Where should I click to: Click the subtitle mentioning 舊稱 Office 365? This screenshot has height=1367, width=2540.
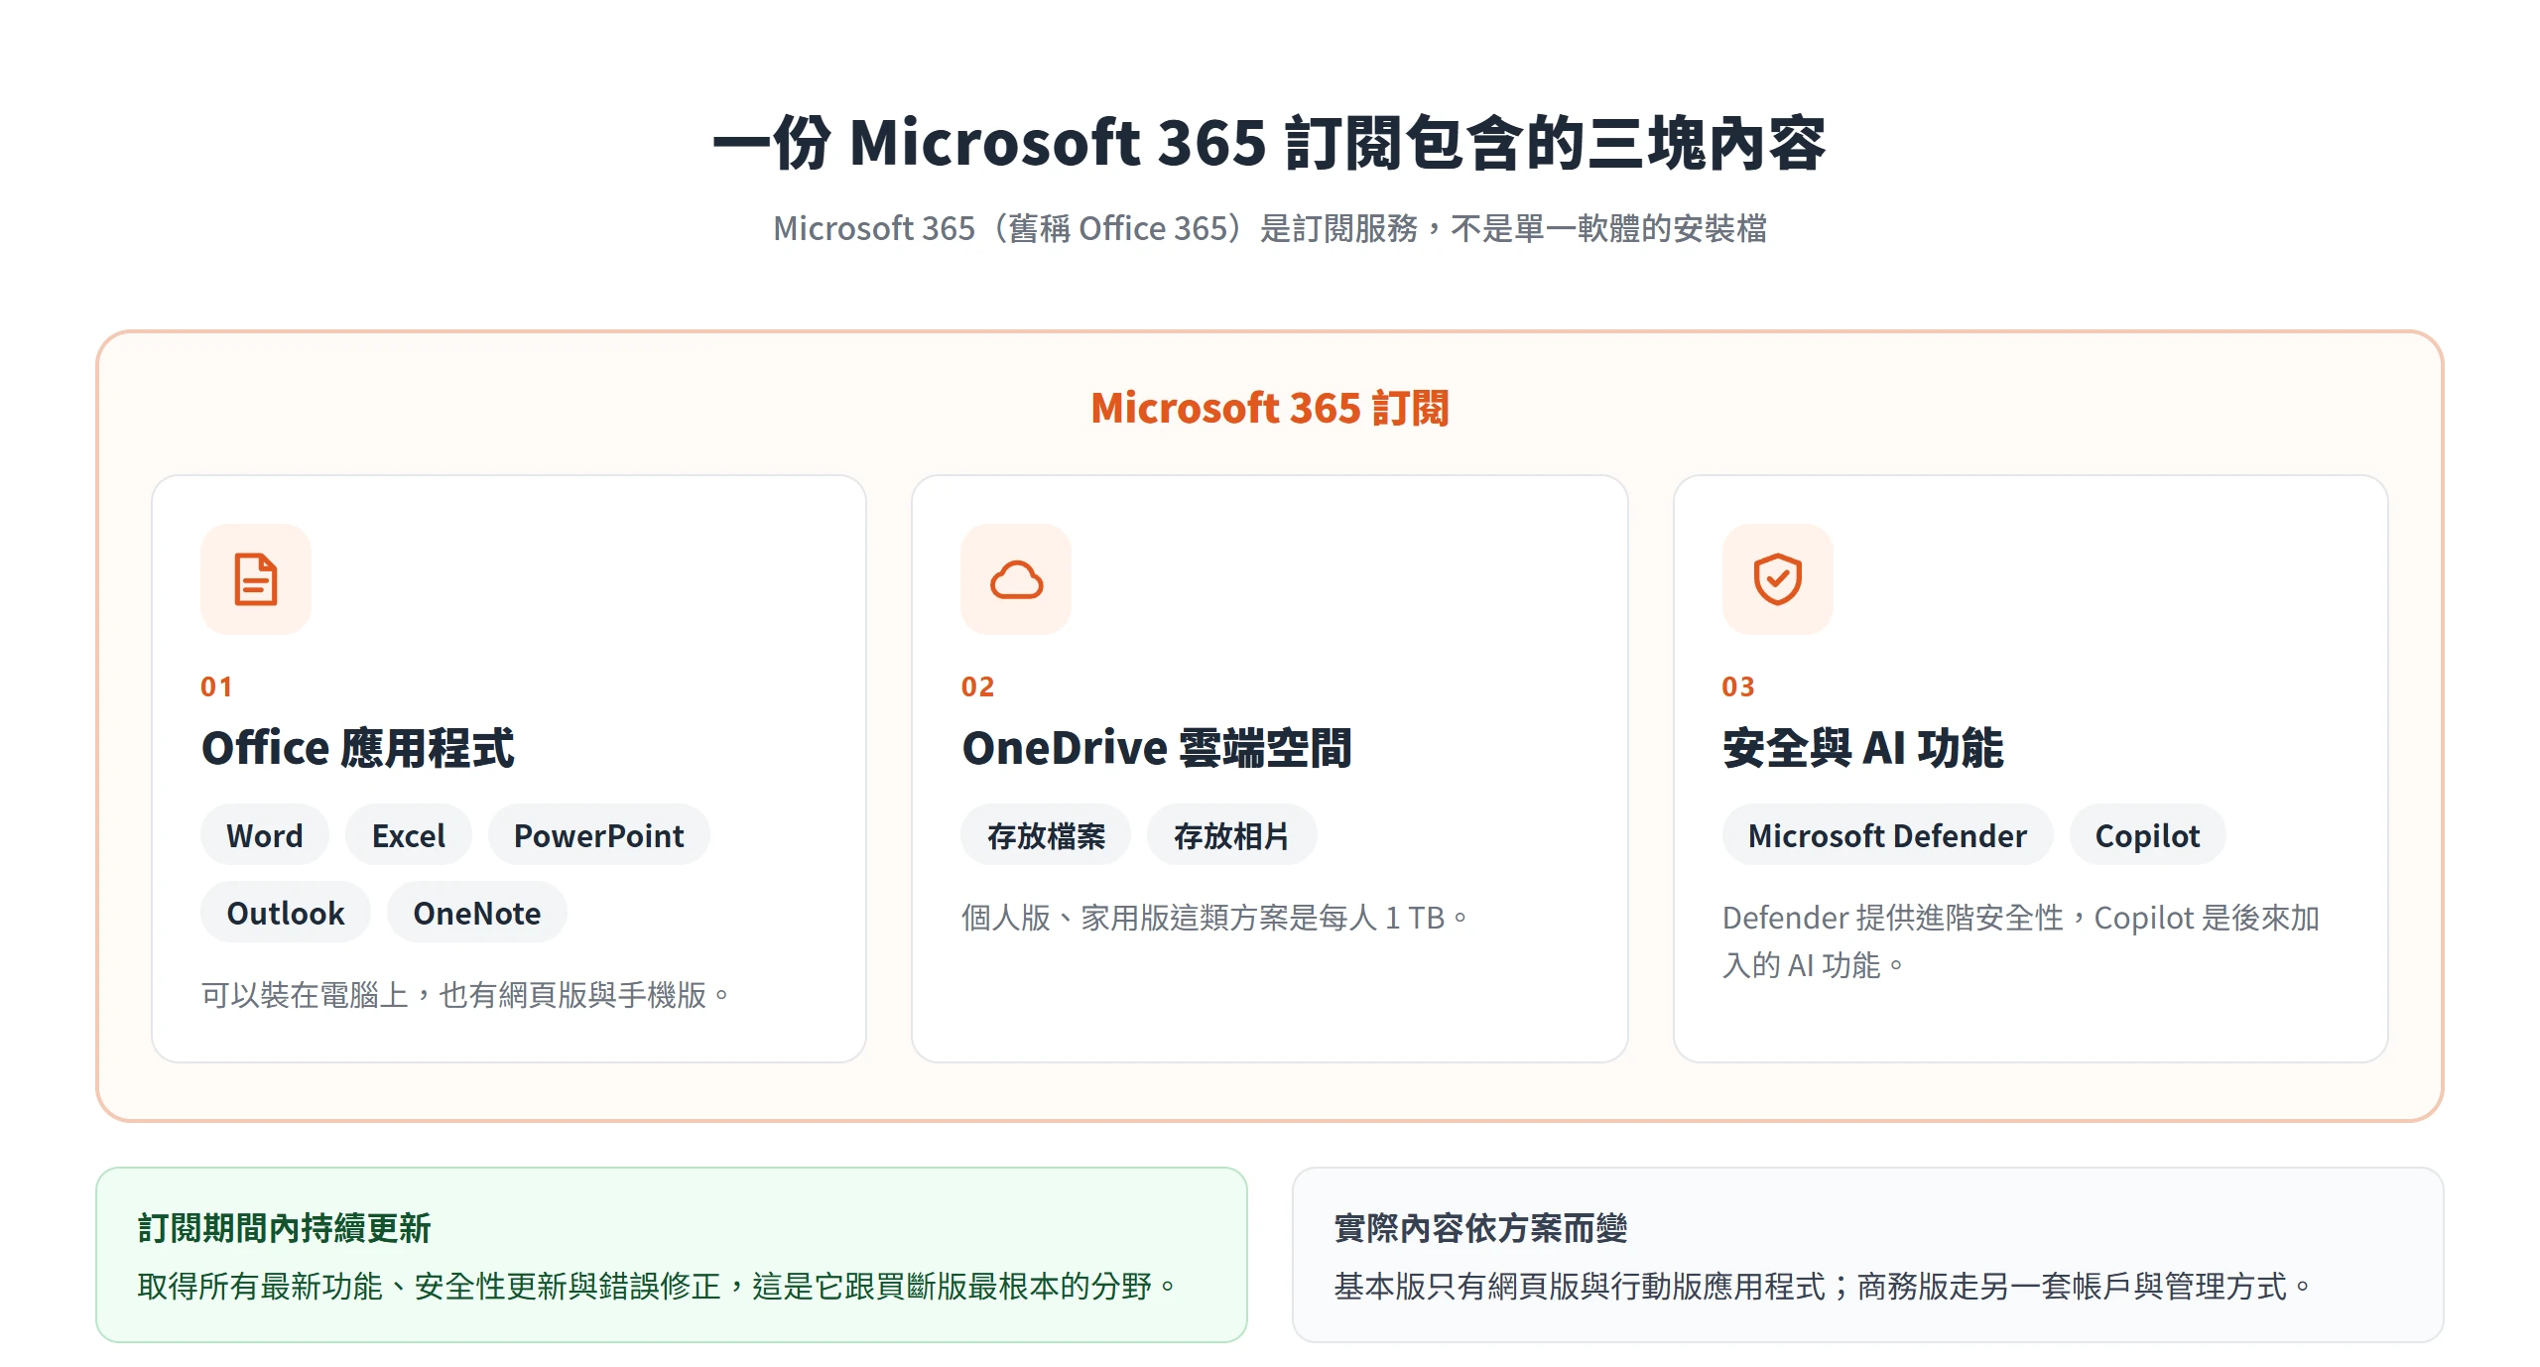click(1269, 228)
